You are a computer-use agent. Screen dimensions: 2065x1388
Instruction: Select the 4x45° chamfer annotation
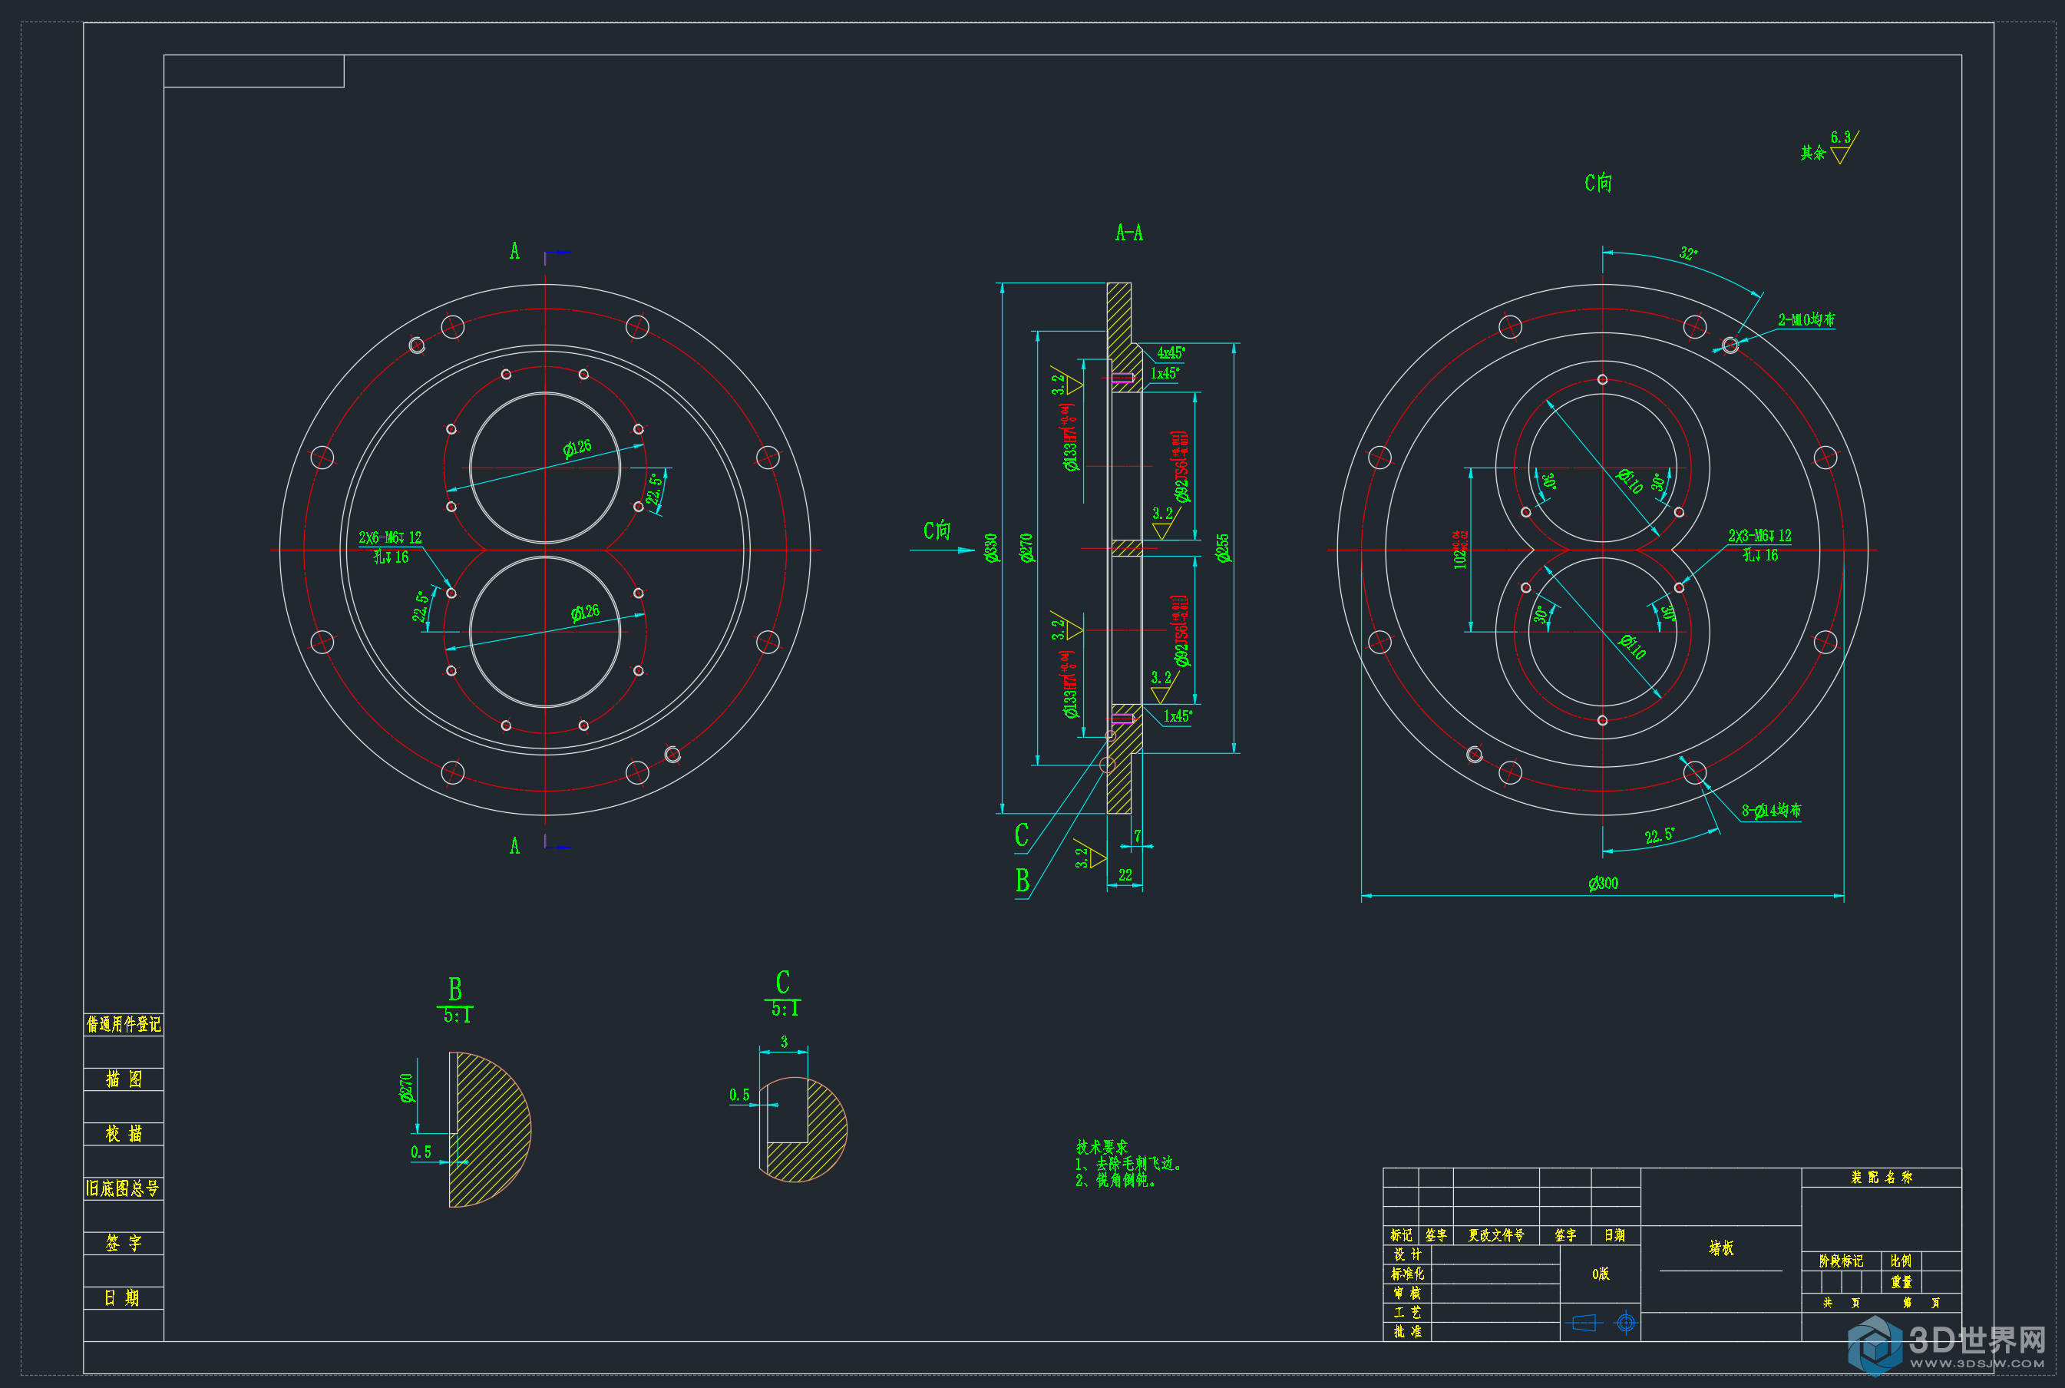coord(1171,352)
